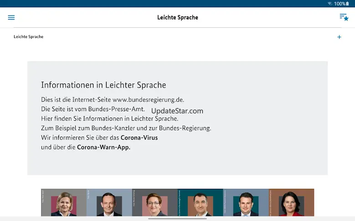This screenshot has height=221, width=355.
Task: Open the fifth portrait with blue-gray background
Action: pos(246,202)
